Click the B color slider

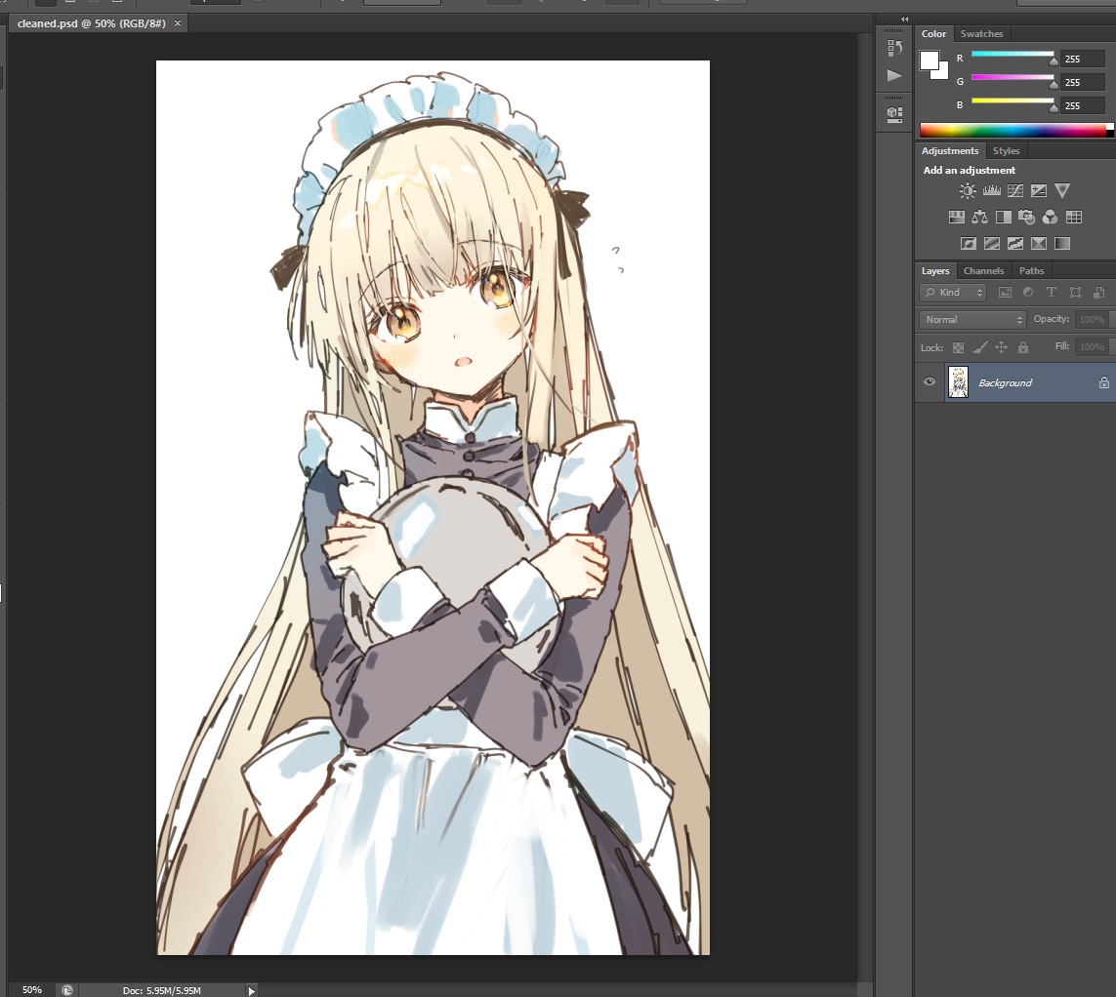1013,101
